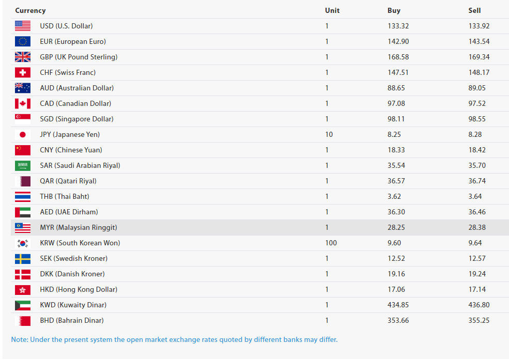Click the Currency column header

(x=30, y=10)
